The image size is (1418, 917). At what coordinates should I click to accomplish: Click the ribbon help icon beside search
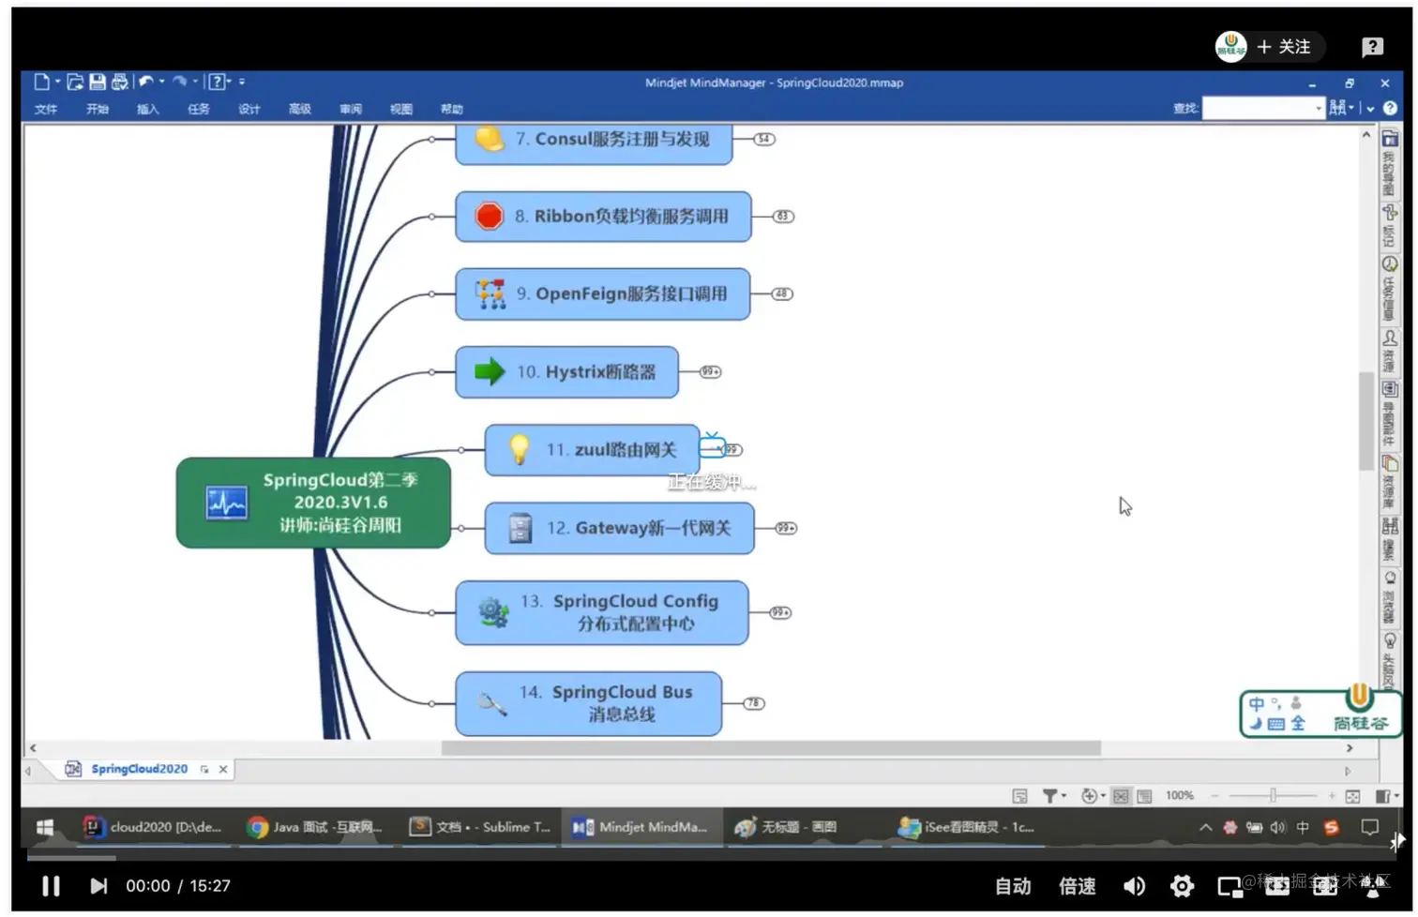tap(1390, 108)
